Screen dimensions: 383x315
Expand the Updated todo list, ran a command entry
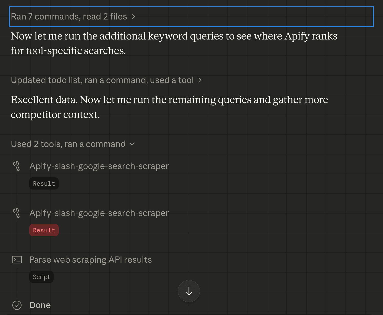[x=200, y=80]
